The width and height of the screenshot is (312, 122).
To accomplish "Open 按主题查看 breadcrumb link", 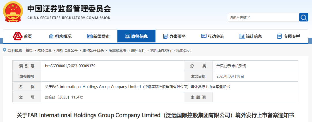I will [x=117, y=51].
